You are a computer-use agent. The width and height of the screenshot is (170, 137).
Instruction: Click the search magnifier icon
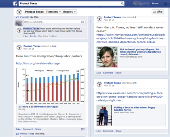122,4
